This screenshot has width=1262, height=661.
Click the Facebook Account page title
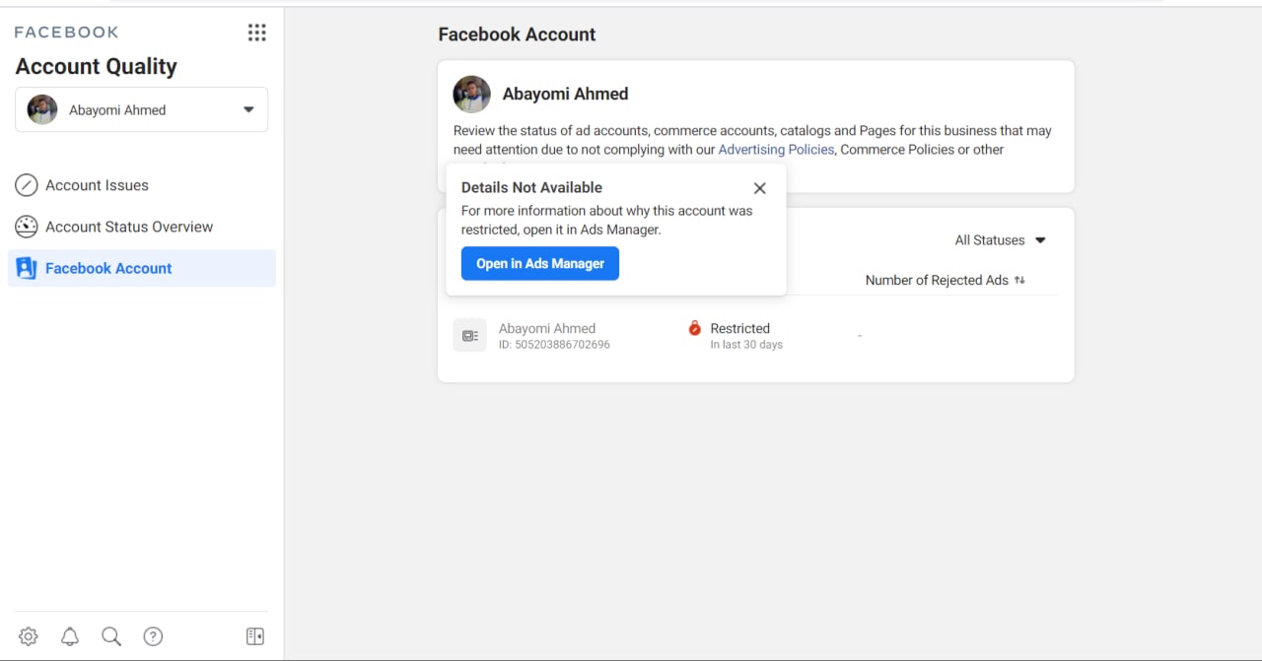tap(517, 34)
